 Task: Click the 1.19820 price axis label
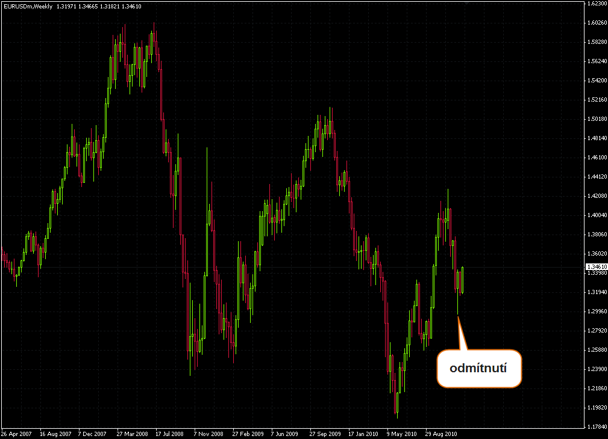click(597, 408)
